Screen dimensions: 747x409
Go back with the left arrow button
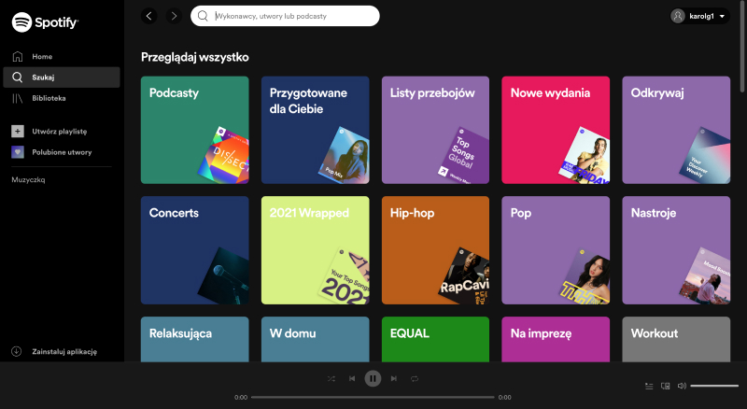coord(149,16)
